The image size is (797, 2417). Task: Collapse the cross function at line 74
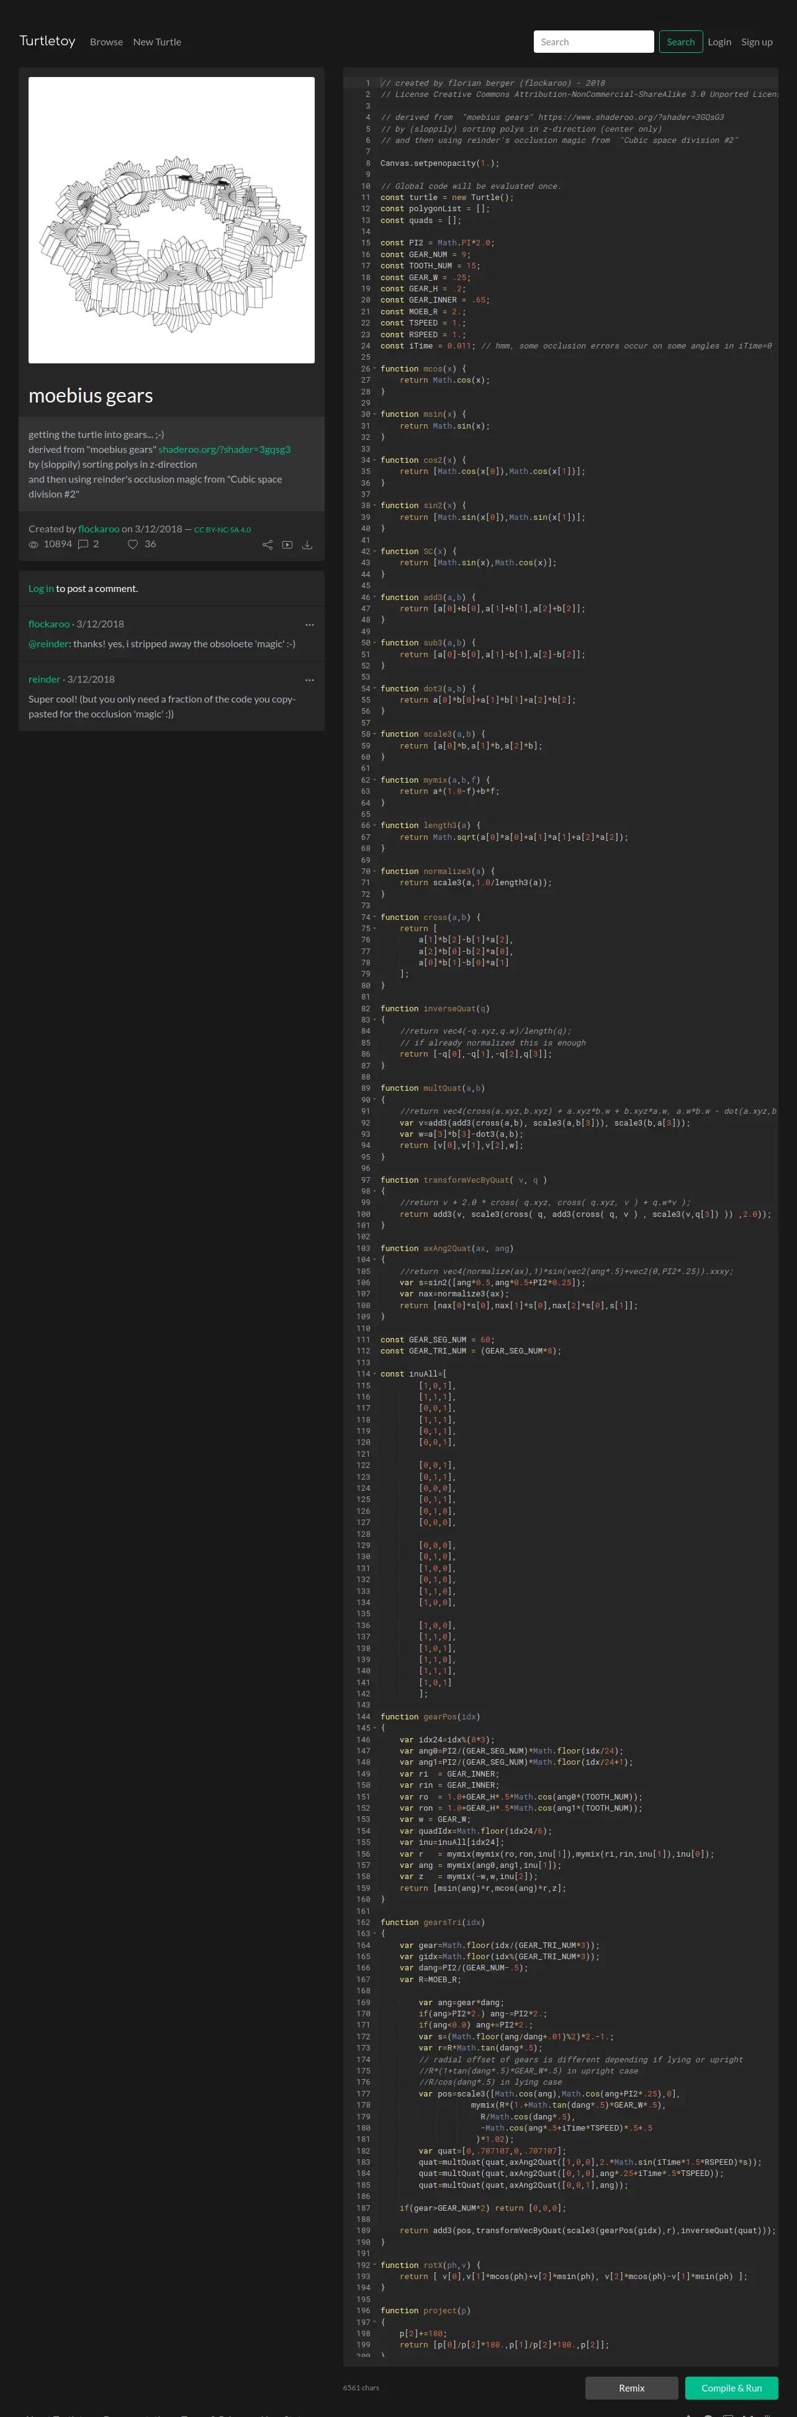[x=375, y=917]
